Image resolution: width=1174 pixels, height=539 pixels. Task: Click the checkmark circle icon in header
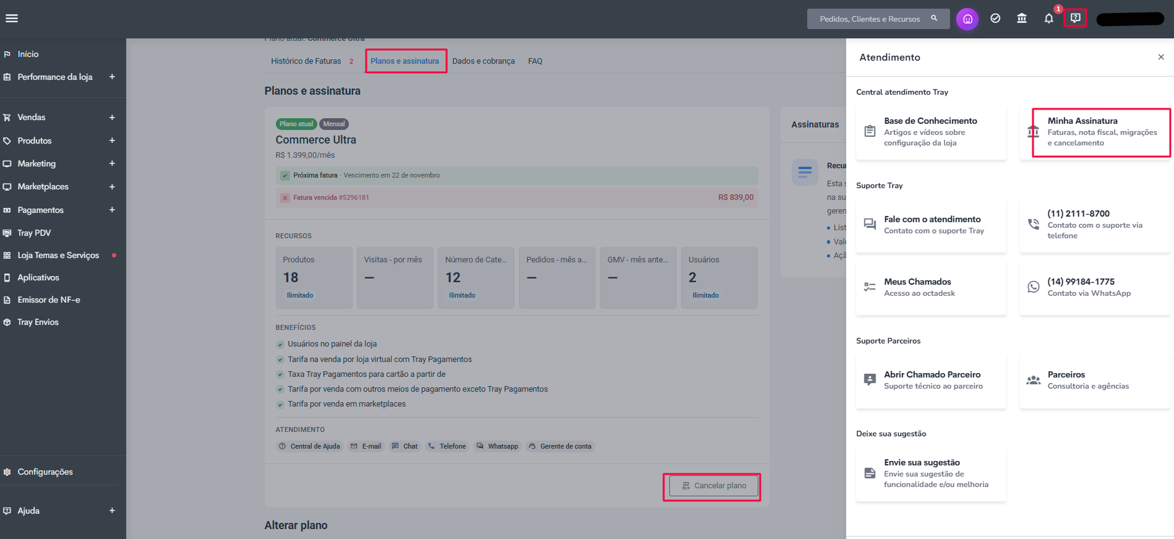pyautogui.click(x=995, y=19)
